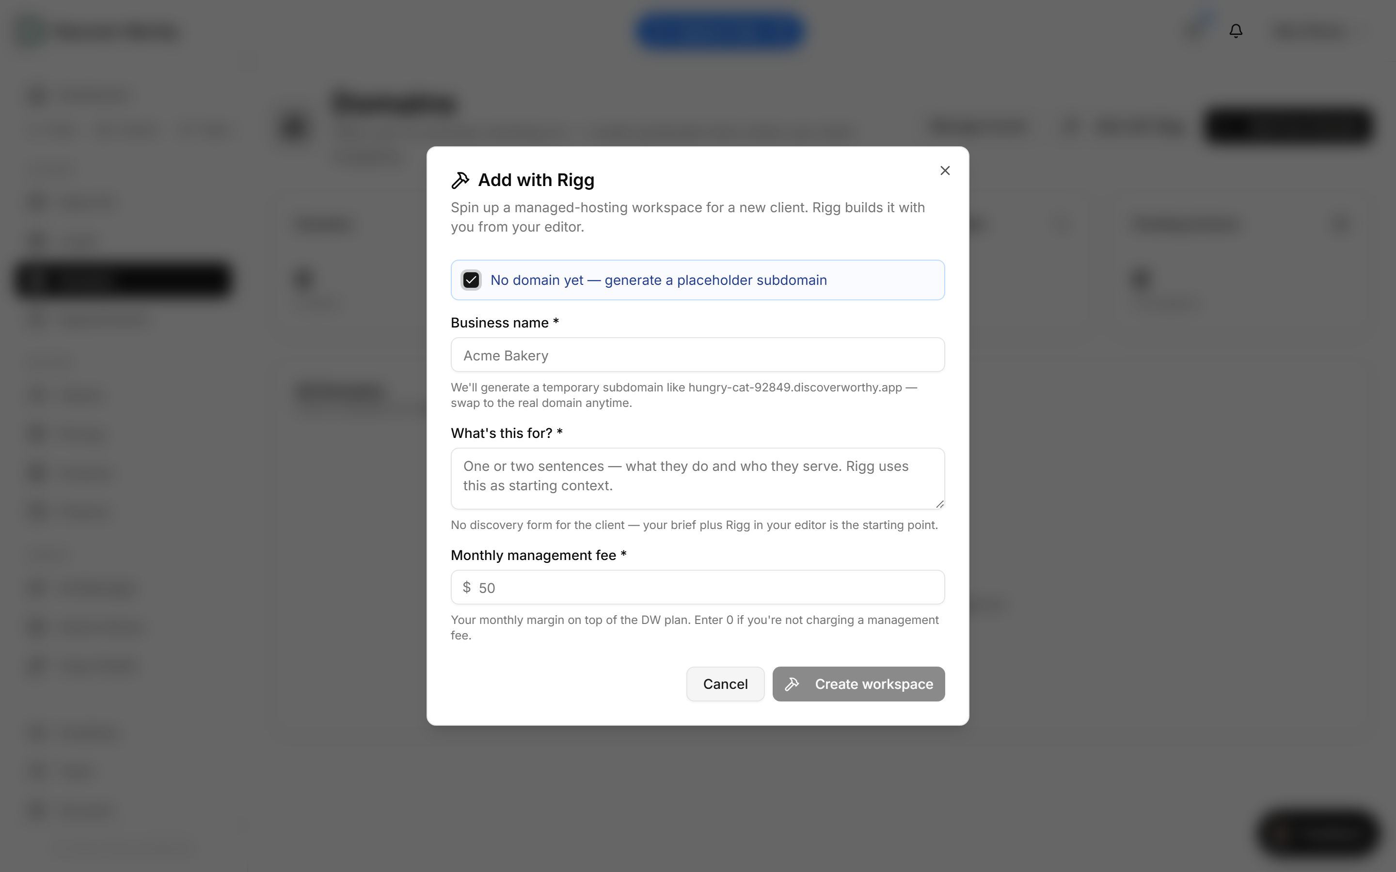Click the Create workspace button
The image size is (1396, 872).
point(858,684)
